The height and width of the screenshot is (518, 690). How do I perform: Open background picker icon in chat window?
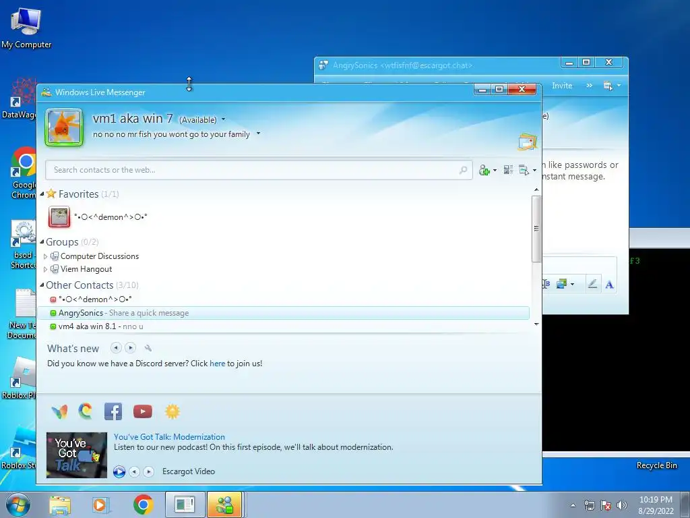click(561, 284)
